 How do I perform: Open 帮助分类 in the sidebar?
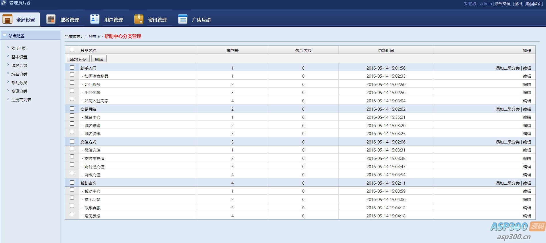[19, 83]
